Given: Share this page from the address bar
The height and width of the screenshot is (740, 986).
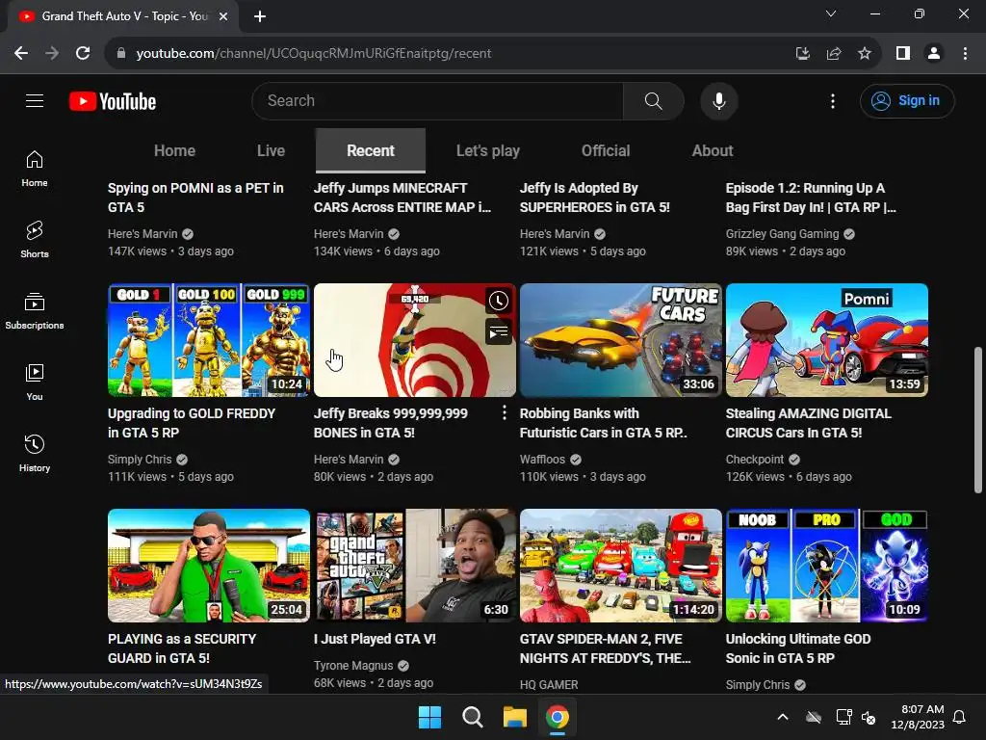Looking at the screenshot, I should tap(834, 54).
